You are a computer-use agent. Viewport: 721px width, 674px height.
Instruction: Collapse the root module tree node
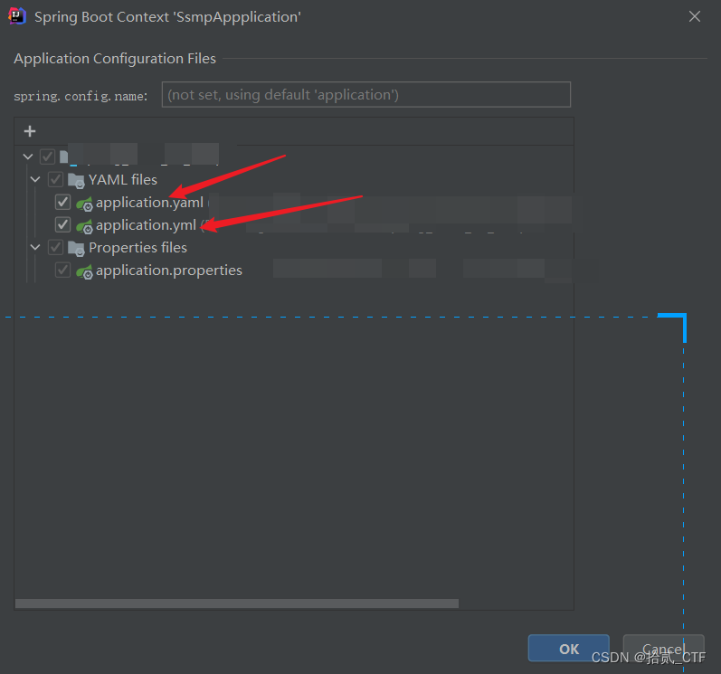28,157
